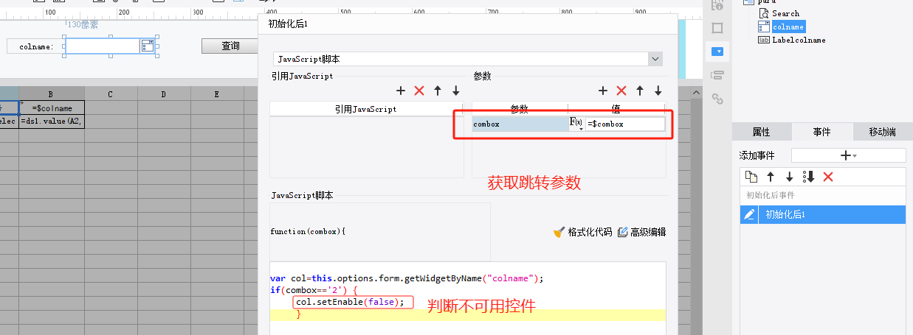
Task: Select column C header in spreadsheet
Action: [110, 94]
